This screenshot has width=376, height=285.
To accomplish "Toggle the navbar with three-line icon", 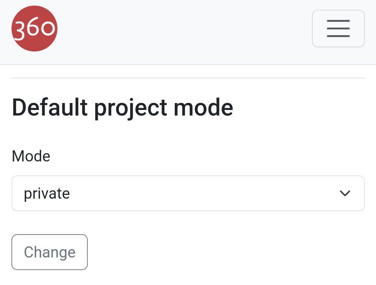I will [x=338, y=29].
